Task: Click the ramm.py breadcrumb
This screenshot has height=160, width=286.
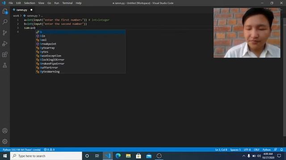Action: [32, 16]
